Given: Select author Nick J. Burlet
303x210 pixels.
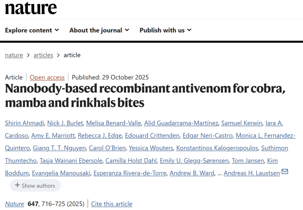Looking at the screenshot, I should click(65, 123).
